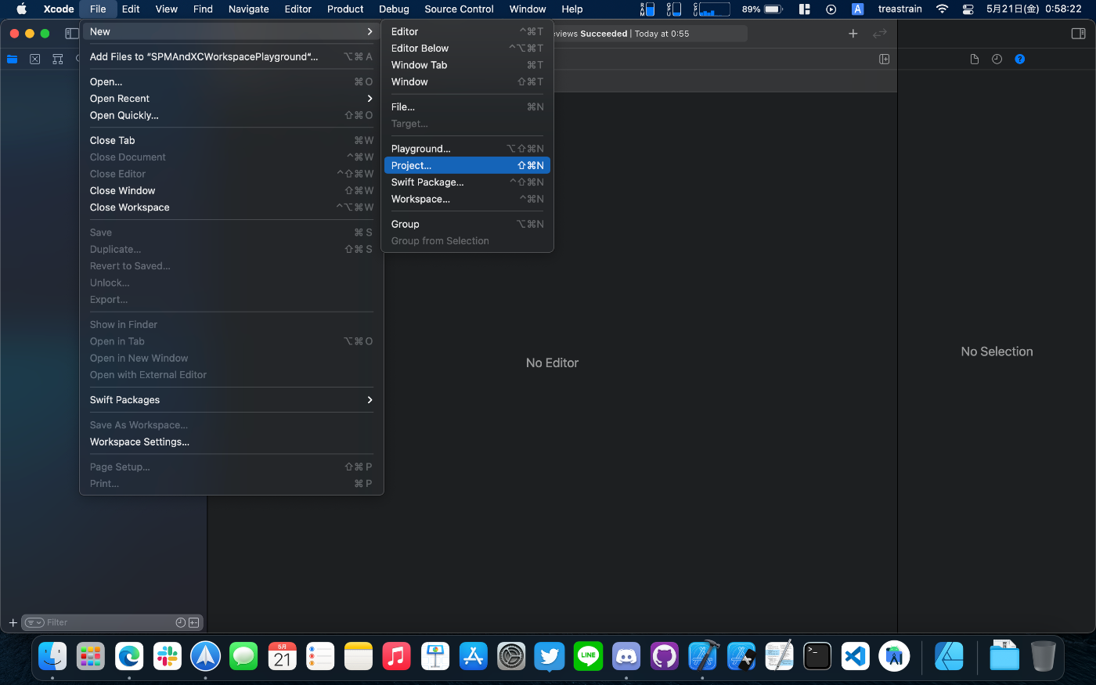
Task: Open Terminal from the Dock
Action: click(817, 656)
